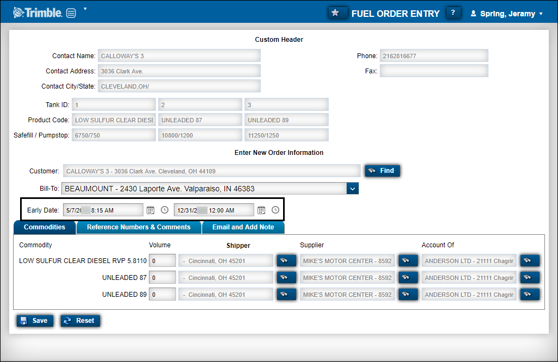Click shipper field in Unleaded 89 row

click(x=225, y=295)
